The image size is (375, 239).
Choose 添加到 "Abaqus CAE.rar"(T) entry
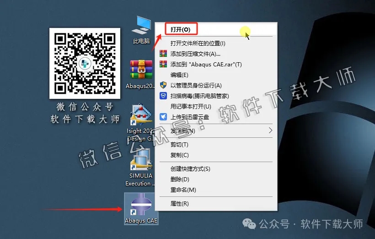216,65
